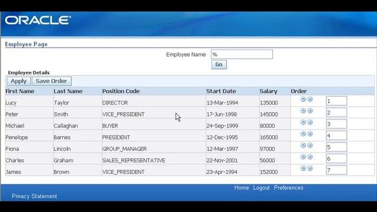Focus the Employee Name search field

click(x=242, y=54)
